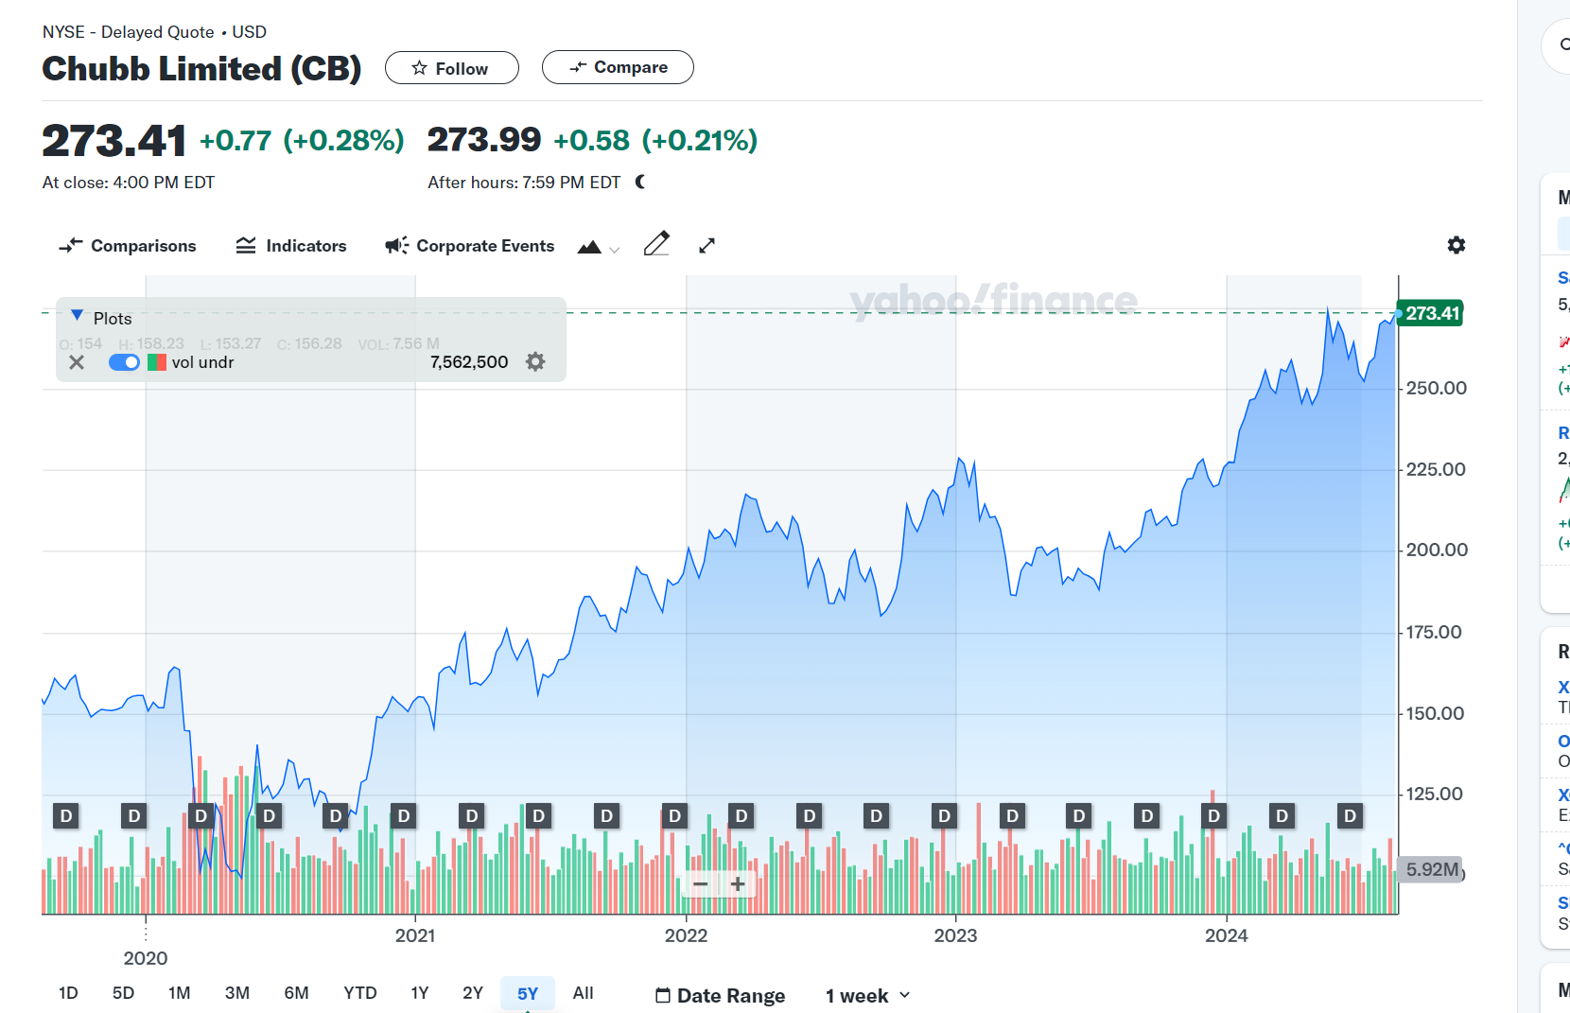Screen dimensions: 1570x1013
Task: Follow Chubb Limited stock
Action: [451, 68]
